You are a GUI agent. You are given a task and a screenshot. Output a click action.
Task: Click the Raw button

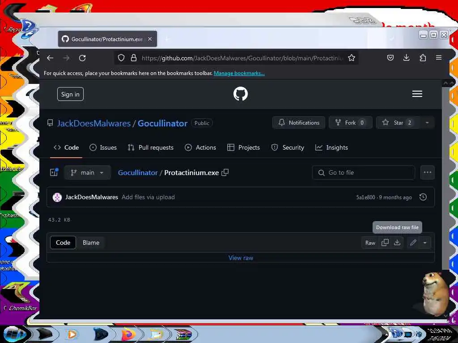coord(370,243)
